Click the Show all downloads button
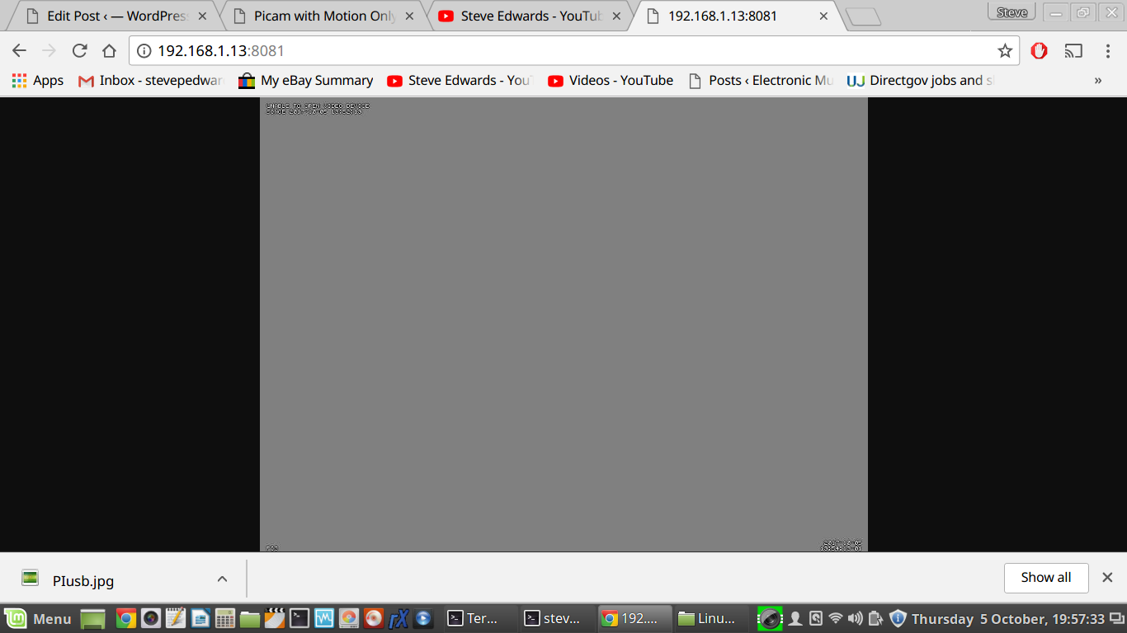The height and width of the screenshot is (633, 1127). [x=1045, y=578]
